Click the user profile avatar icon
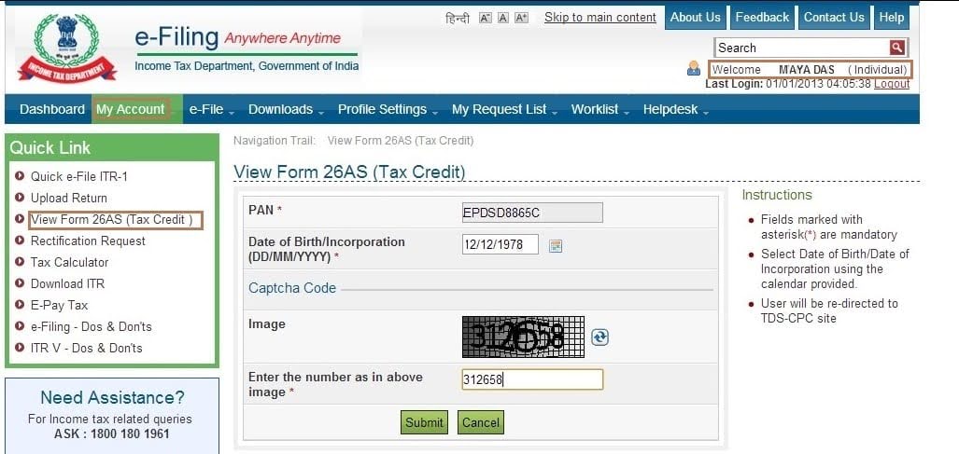The height and width of the screenshot is (454, 959). pos(694,68)
